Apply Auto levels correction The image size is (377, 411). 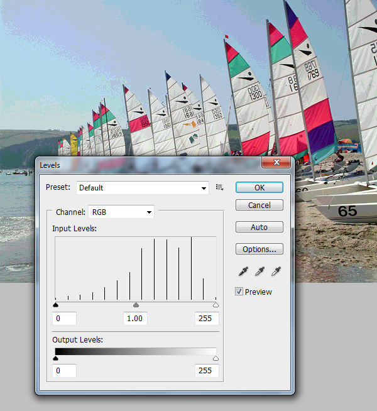(x=259, y=227)
